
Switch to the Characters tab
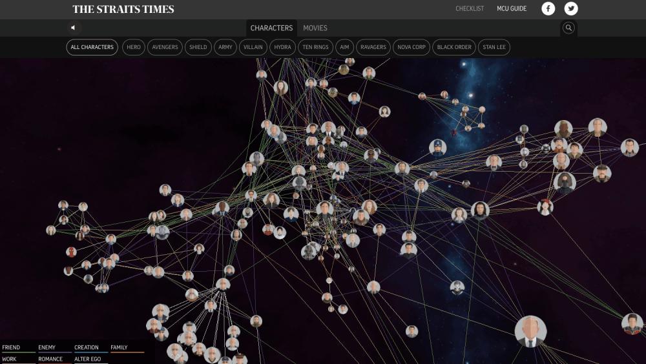tap(271, 28)
